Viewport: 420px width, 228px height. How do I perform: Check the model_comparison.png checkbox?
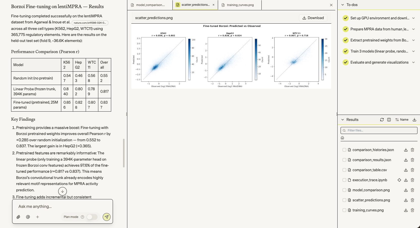click(x=344, y=190)
